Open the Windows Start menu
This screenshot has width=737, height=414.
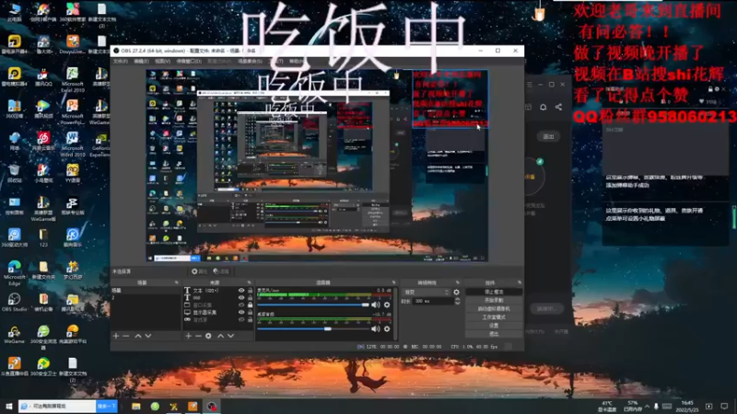tap(8, 406)
